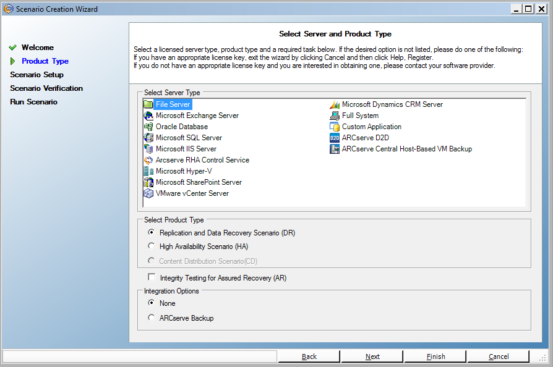
Task: Click the Microsoft Hyper-V icon
Action: pyautogui.click(x=148, y=171)
